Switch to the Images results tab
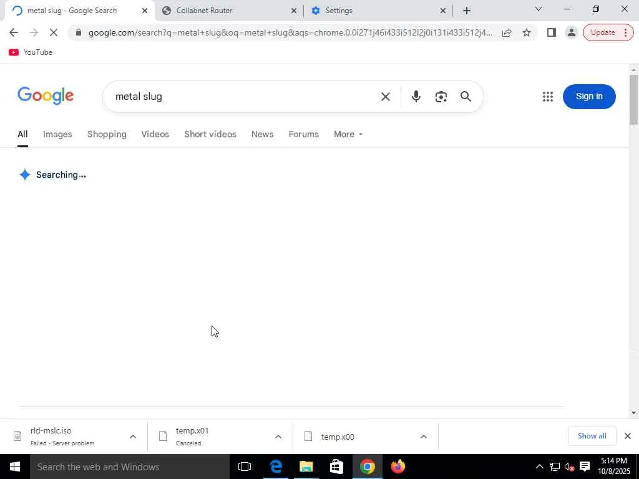This screenshot has height=479, width=639. [x=57, y=135]
